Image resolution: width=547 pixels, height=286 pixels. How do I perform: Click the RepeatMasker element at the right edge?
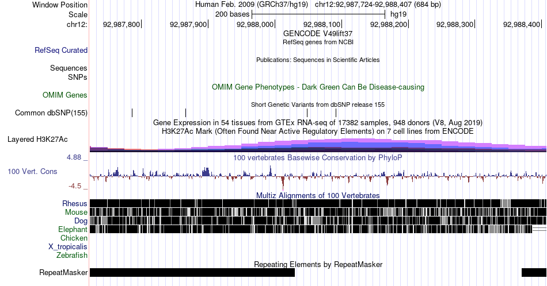pos(534,272)
